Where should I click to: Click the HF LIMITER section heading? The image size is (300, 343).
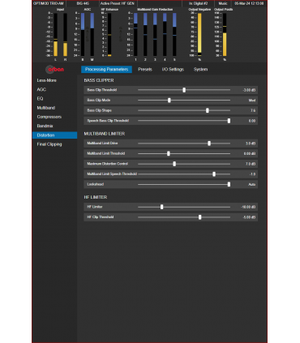(x=96, y=197)
